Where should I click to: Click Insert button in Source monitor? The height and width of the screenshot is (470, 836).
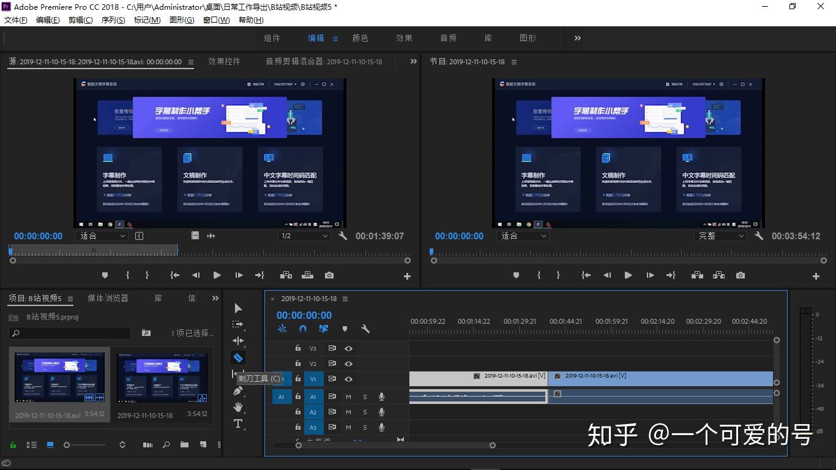pos(286,275)
